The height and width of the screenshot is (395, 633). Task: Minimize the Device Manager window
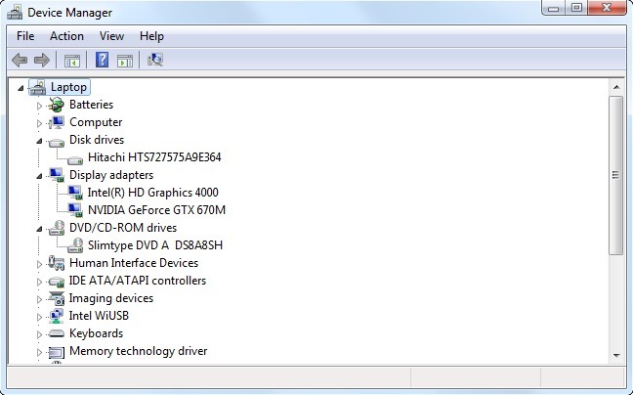(553, 8)
